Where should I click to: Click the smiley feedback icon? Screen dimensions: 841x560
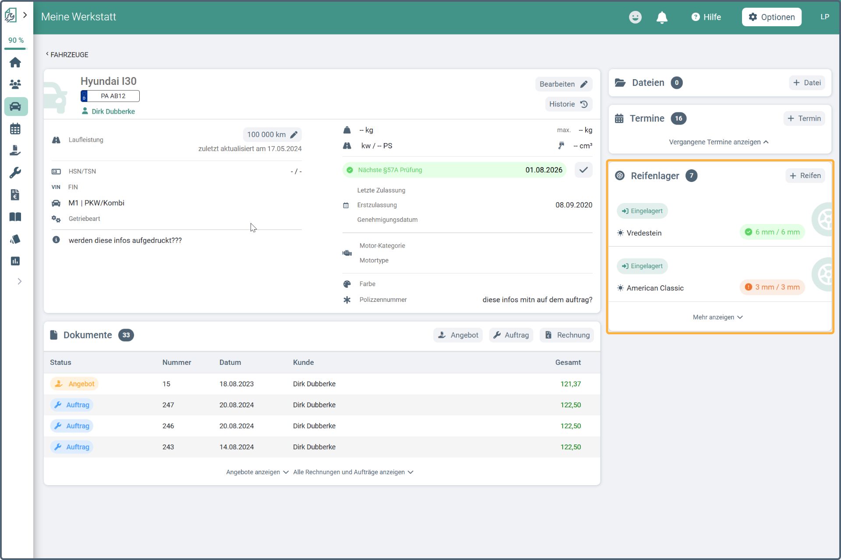pyautogui.click(x=635, y=17)
